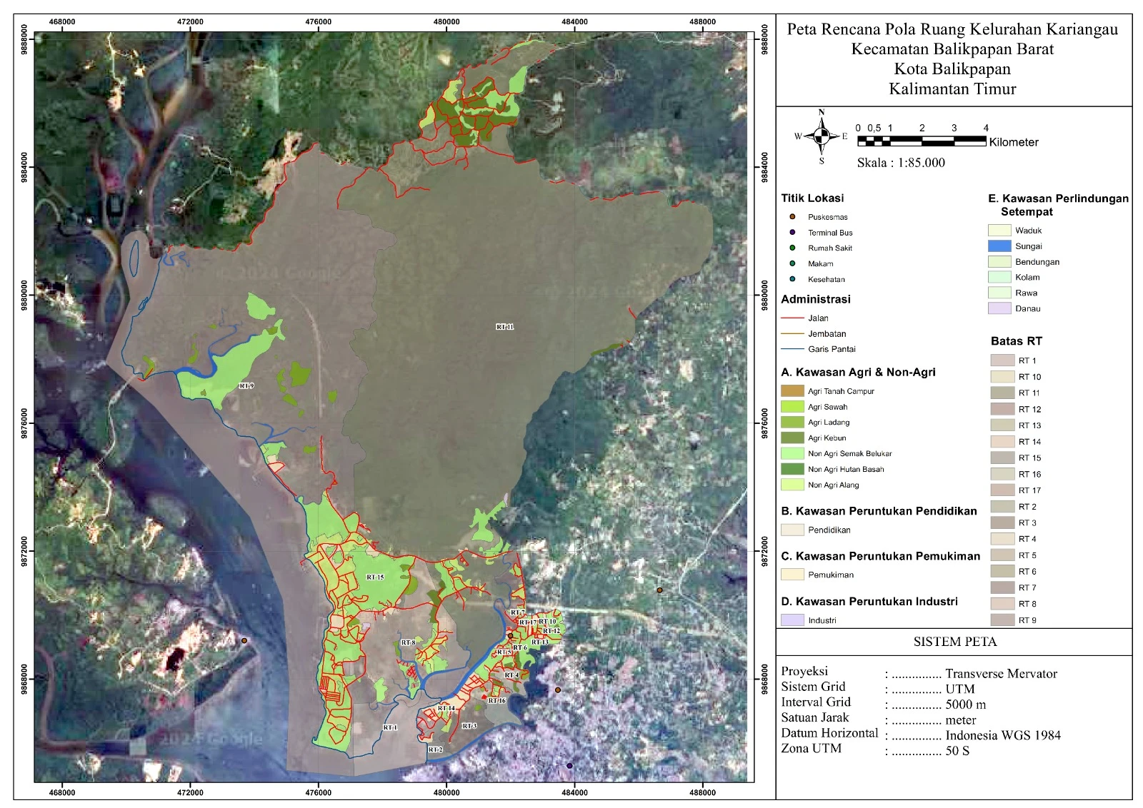Image resolution: width=1143 pixels, height=808 pixels.
Task: Click the Pemukiman legend swatch
Action: tap(792, 575)
